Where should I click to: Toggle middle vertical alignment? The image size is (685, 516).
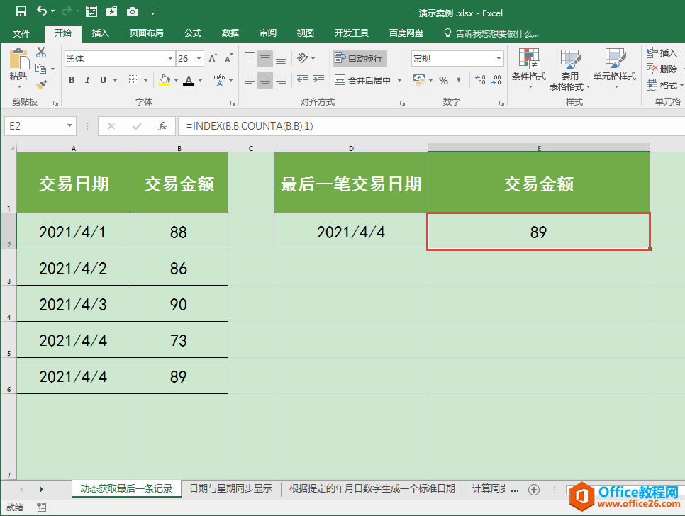point(265,57)
